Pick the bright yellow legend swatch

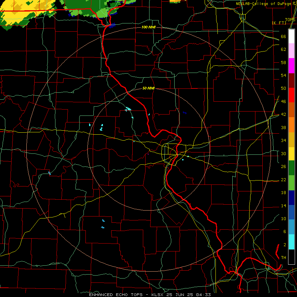(291, 153)
